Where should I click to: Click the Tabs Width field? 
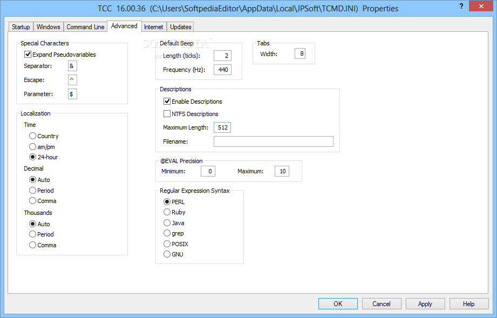(300, 53)
